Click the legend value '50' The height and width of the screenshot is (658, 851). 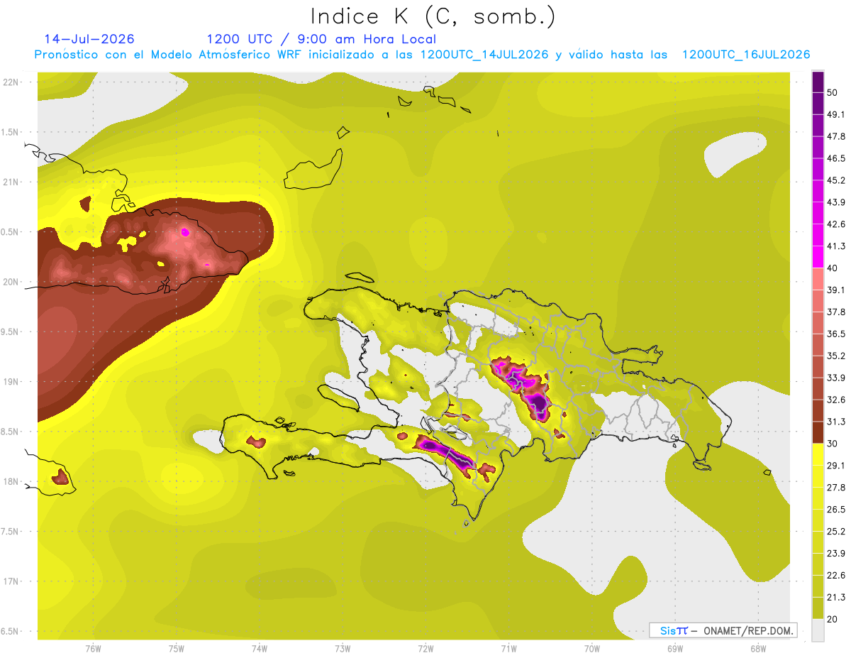(x=833, y=92)
